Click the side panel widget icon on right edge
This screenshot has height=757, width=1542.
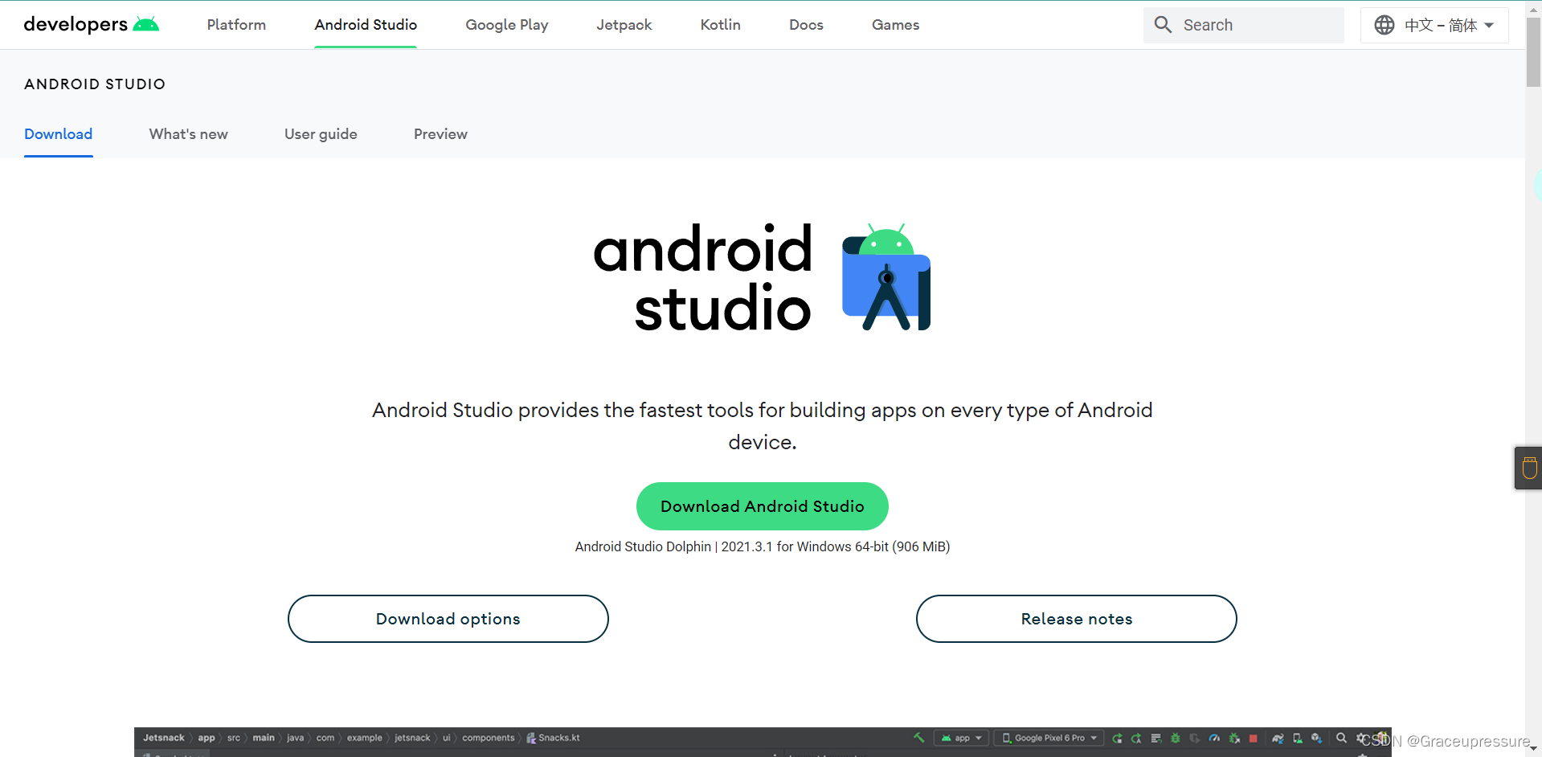(1529, 468)
